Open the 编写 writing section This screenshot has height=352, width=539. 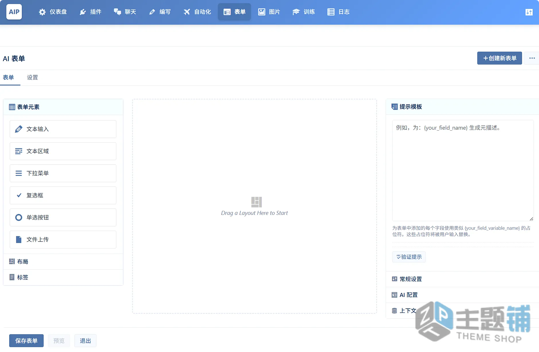click(x=160, y=12)
